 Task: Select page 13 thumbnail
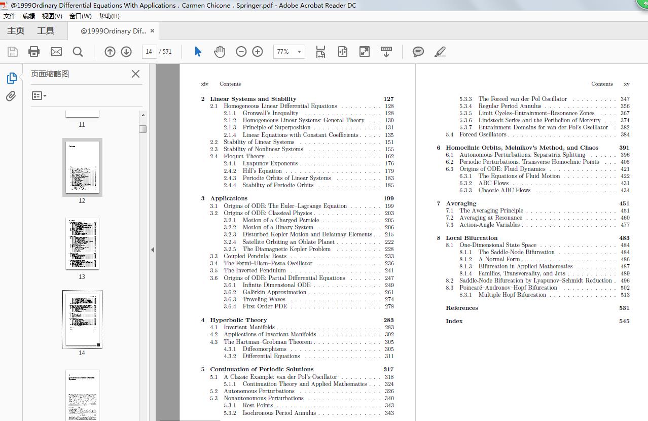[x=82, y=243]
